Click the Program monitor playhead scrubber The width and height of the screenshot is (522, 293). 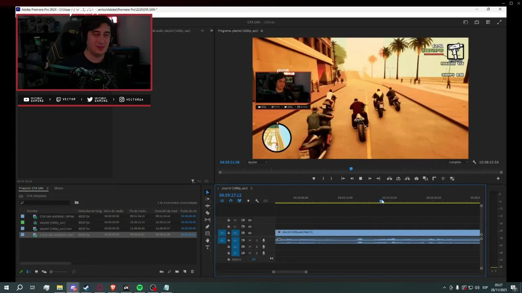coord(351,169)
